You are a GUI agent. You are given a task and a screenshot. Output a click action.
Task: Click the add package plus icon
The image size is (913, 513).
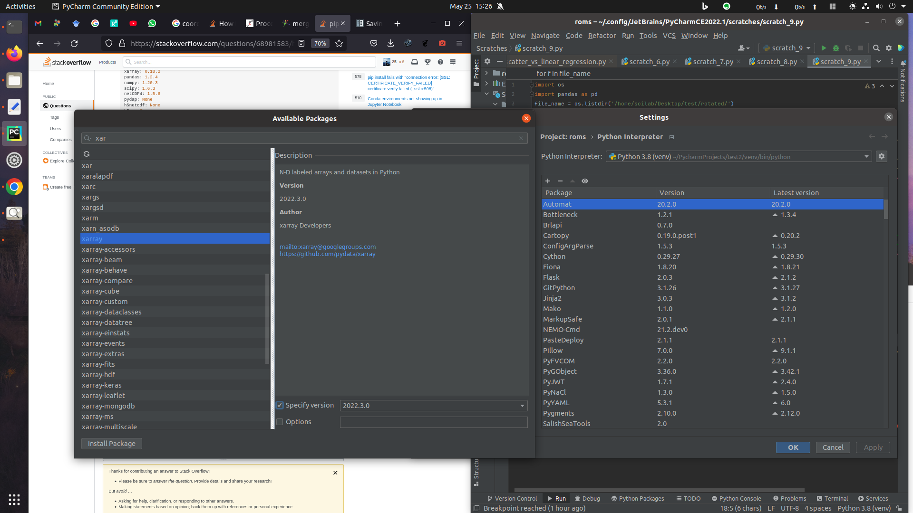(548, 181)
